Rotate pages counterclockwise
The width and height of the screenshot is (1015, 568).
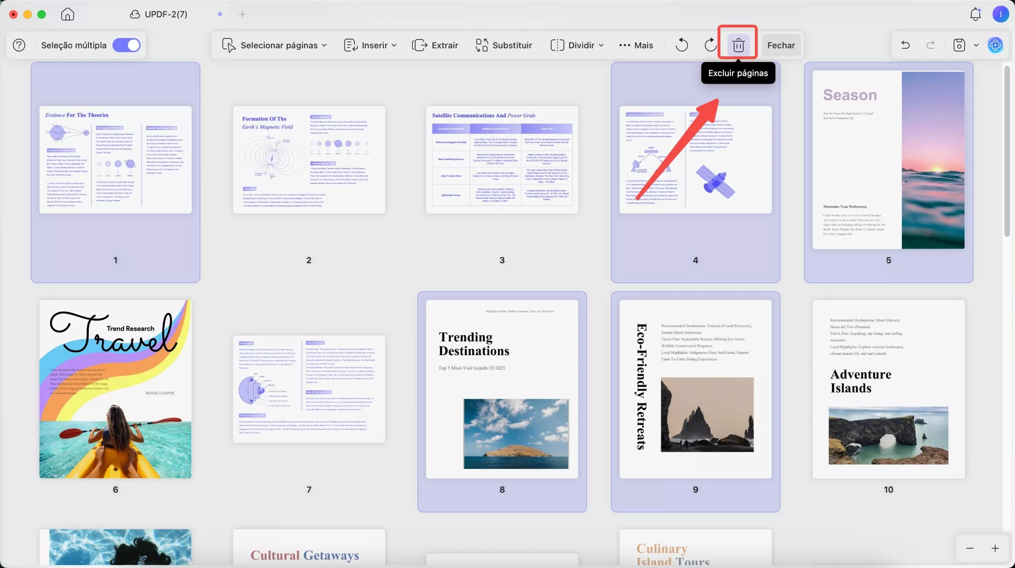[x=682, y=45]
